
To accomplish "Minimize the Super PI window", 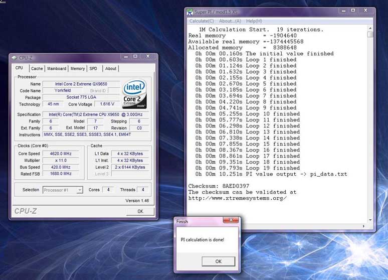I will 343,11.
